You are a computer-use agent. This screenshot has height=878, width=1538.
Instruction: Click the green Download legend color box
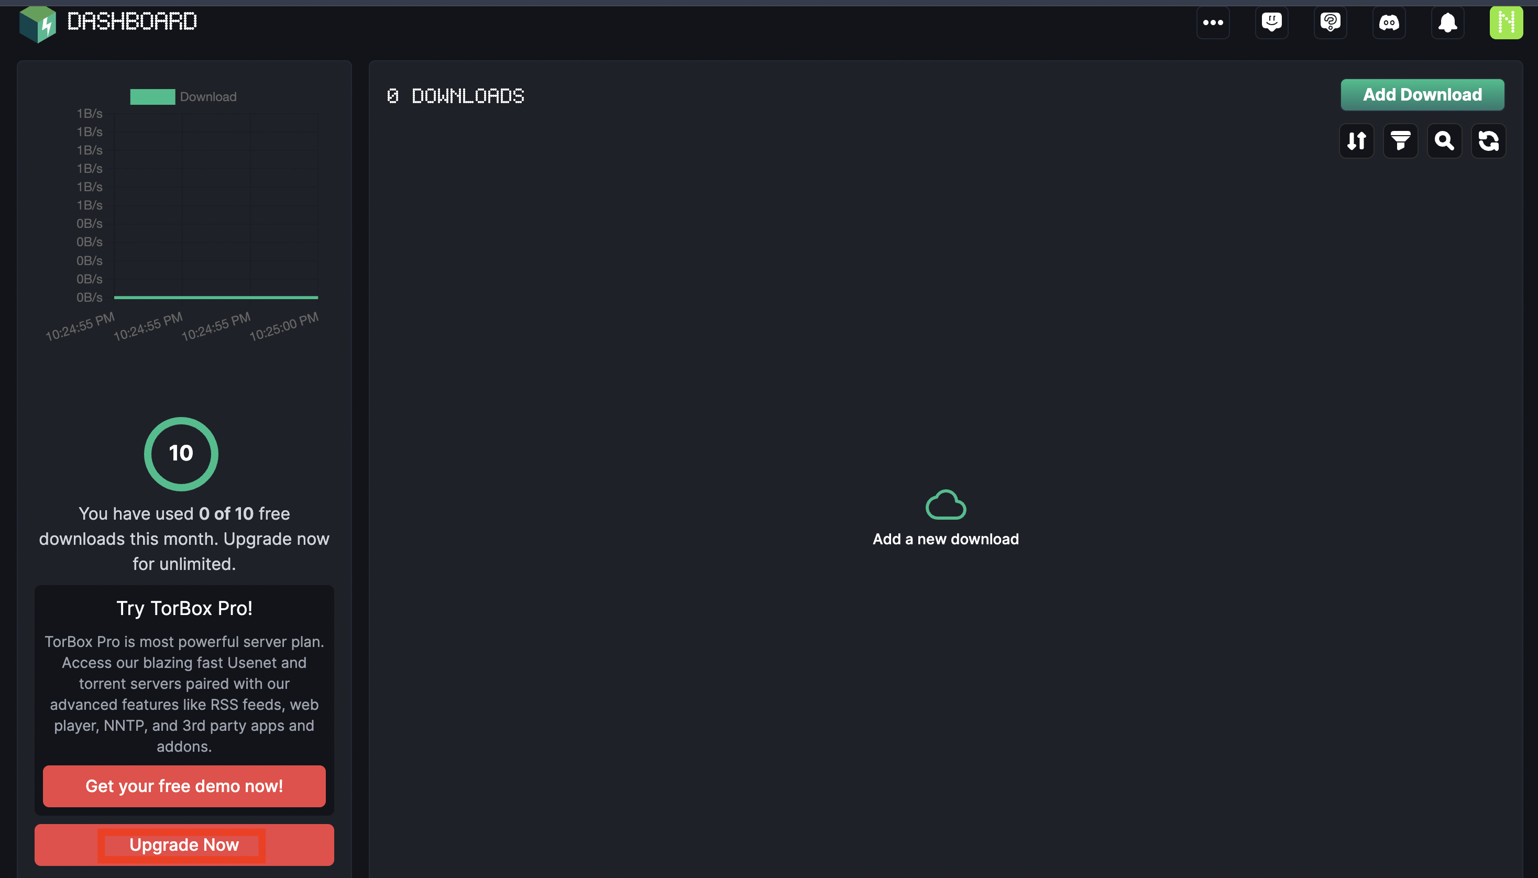point(152,96)
